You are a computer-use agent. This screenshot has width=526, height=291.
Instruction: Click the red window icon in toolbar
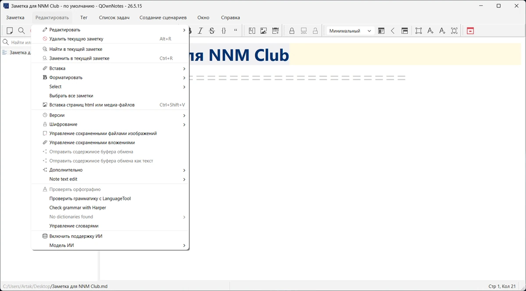(x=470, y=31)
